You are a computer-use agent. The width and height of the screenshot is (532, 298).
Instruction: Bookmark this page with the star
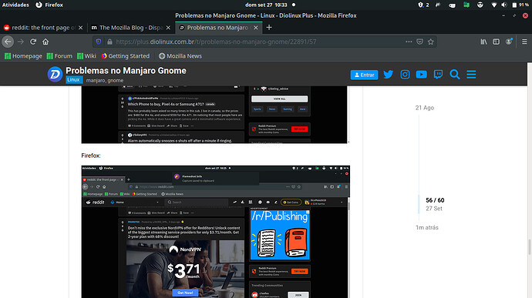click(430, 42)
